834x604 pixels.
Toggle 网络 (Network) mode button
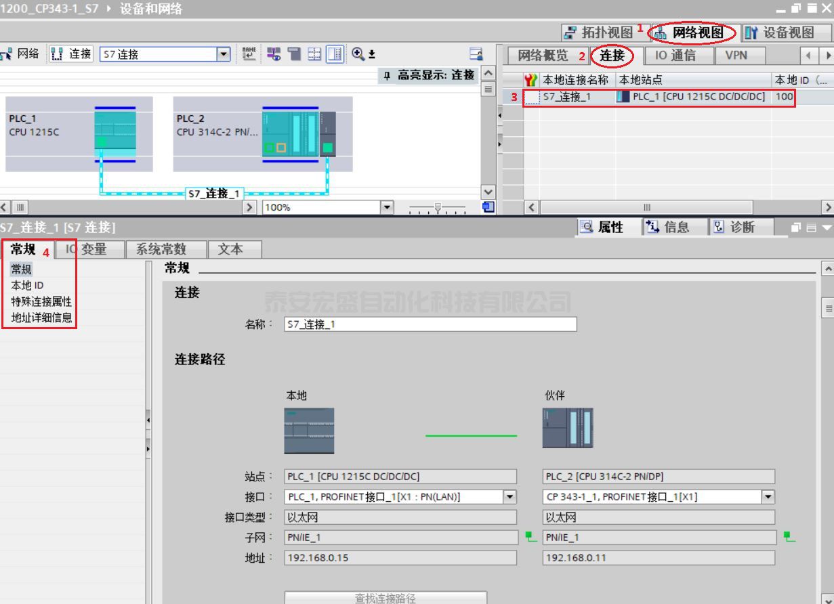[x=21, y=54]
